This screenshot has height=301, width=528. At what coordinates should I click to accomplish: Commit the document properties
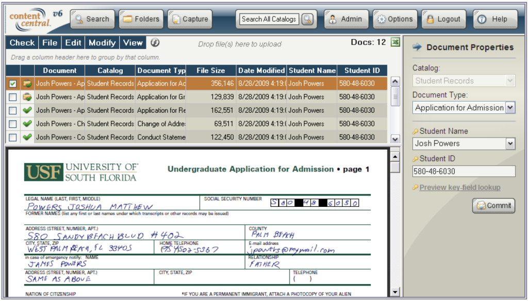click(493, 206)
